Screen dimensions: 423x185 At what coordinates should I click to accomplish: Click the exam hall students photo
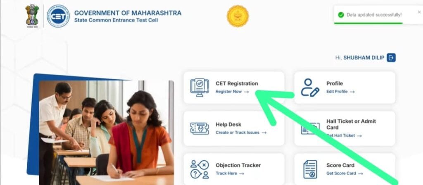point(107,133)
